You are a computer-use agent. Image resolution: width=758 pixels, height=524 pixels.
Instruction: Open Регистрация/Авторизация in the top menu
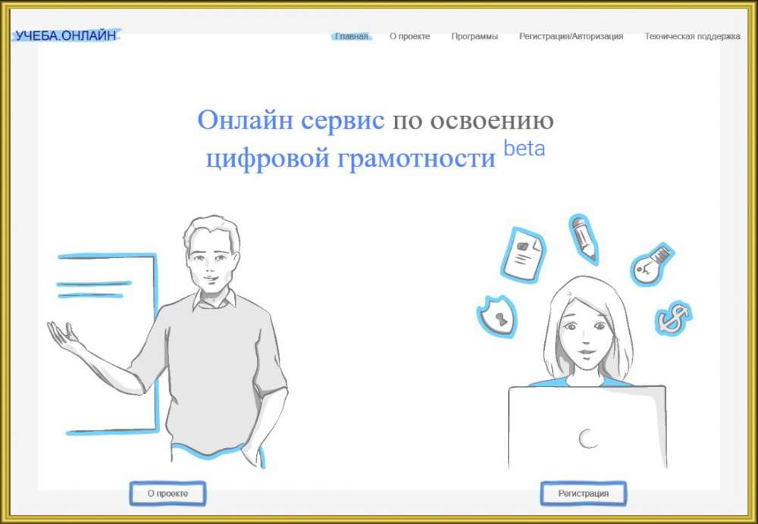click(x=571, y=36)
